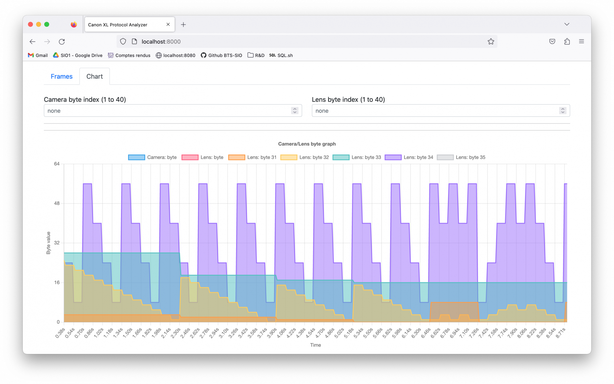Toggle the Camera: byte dataset legend
The width and height of the screenshot is (614, 384).
click(162, 157)
